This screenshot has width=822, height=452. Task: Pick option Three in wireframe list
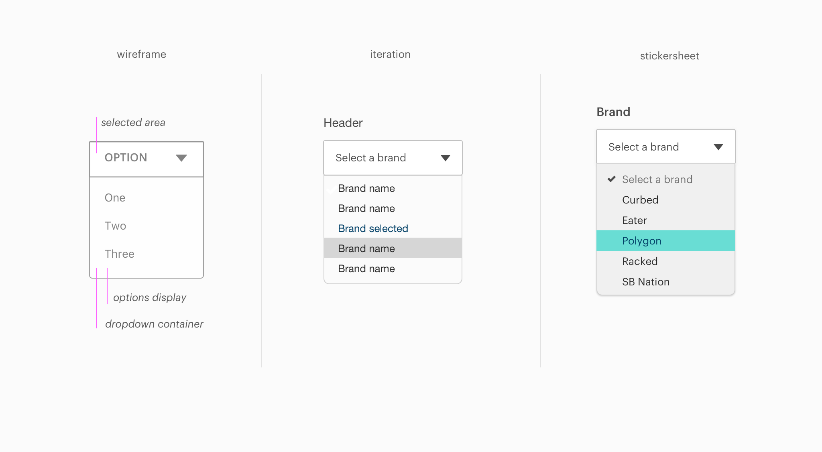point(146,254)
